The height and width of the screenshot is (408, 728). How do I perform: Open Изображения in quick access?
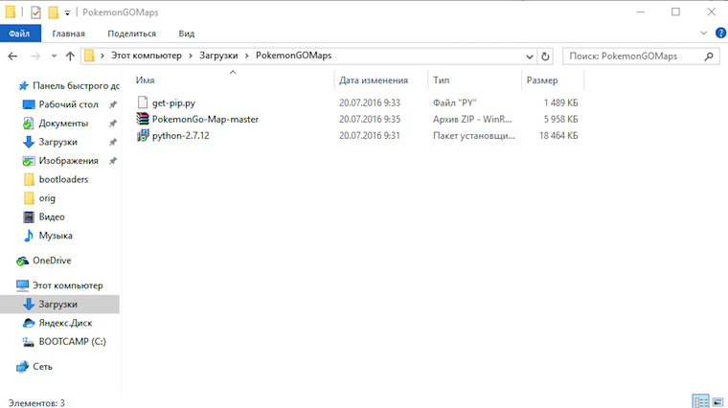point(68,161)
